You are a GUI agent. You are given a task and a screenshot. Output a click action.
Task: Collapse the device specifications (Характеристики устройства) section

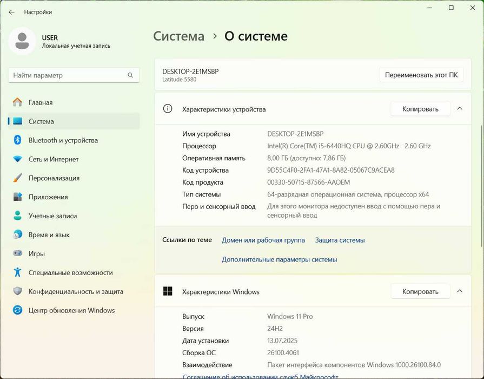460,109
